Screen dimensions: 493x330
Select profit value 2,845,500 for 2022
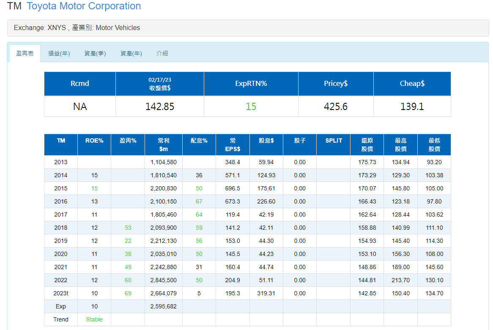pos(164,280)
